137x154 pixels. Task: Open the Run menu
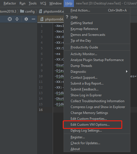click(22, 3)
